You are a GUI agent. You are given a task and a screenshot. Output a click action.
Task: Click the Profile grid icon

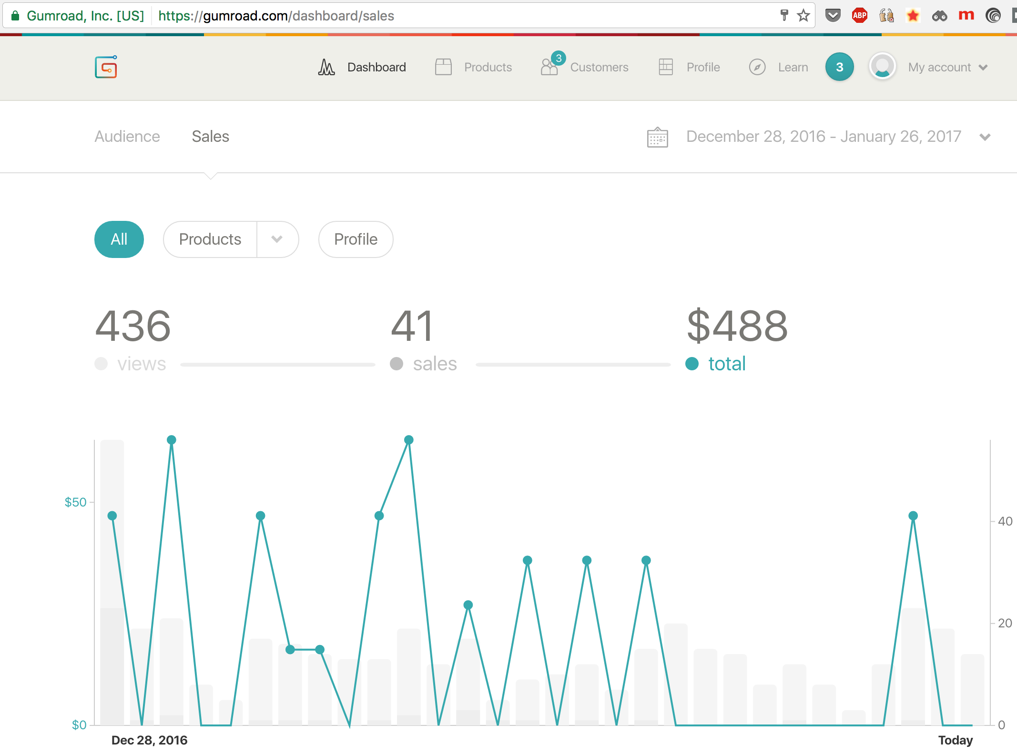(x=666, y=67)
